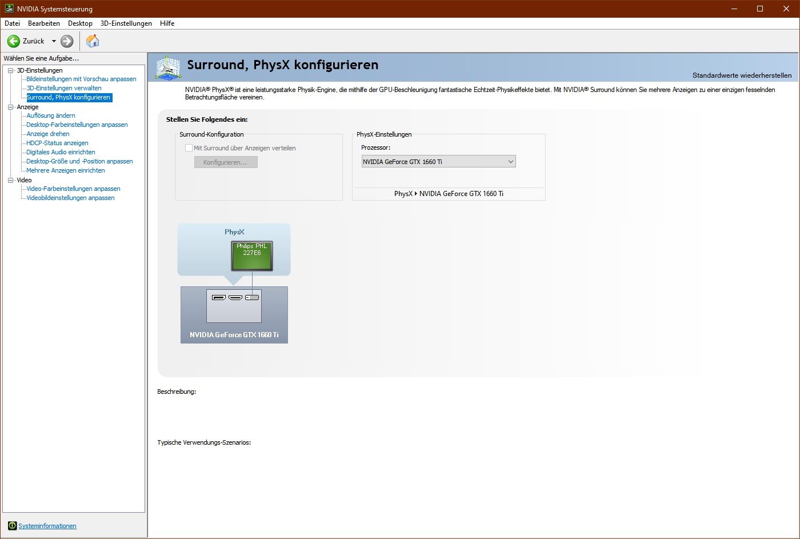
Task: Click the Systeminformationen icon at bottom left
Action: [12, 526]
